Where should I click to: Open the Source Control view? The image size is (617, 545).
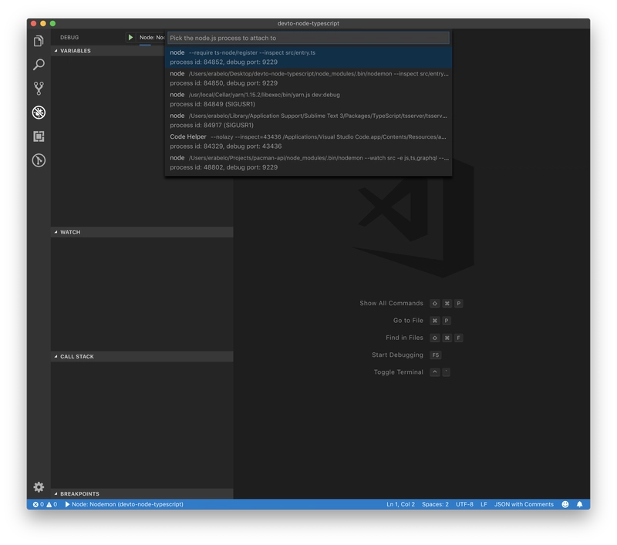39,89
